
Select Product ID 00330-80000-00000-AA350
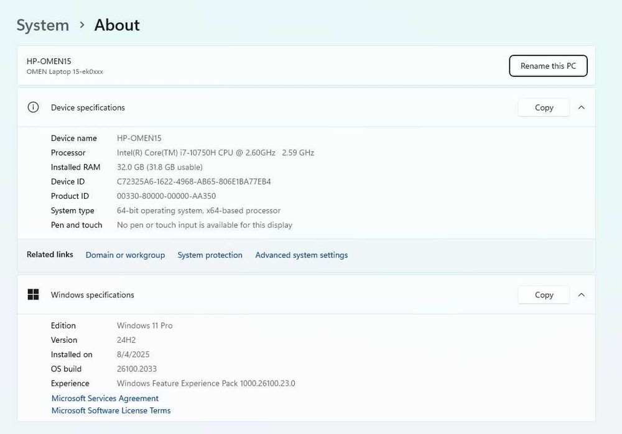coord(167,196)
